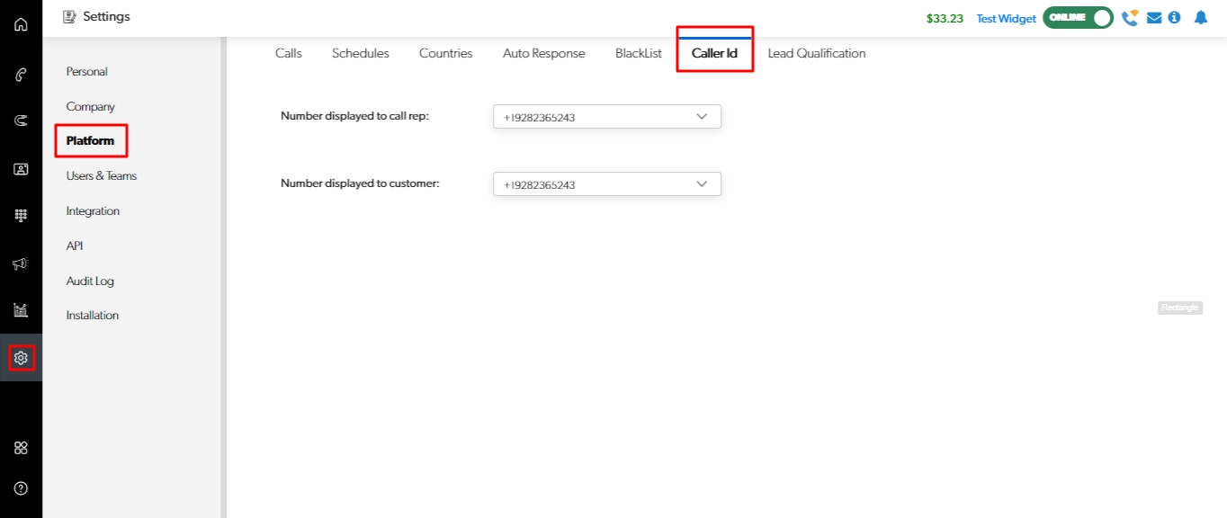Expand the Number displayed to customer dropdown
Screen dimensions: 1227x518
[x=607, y=184]
